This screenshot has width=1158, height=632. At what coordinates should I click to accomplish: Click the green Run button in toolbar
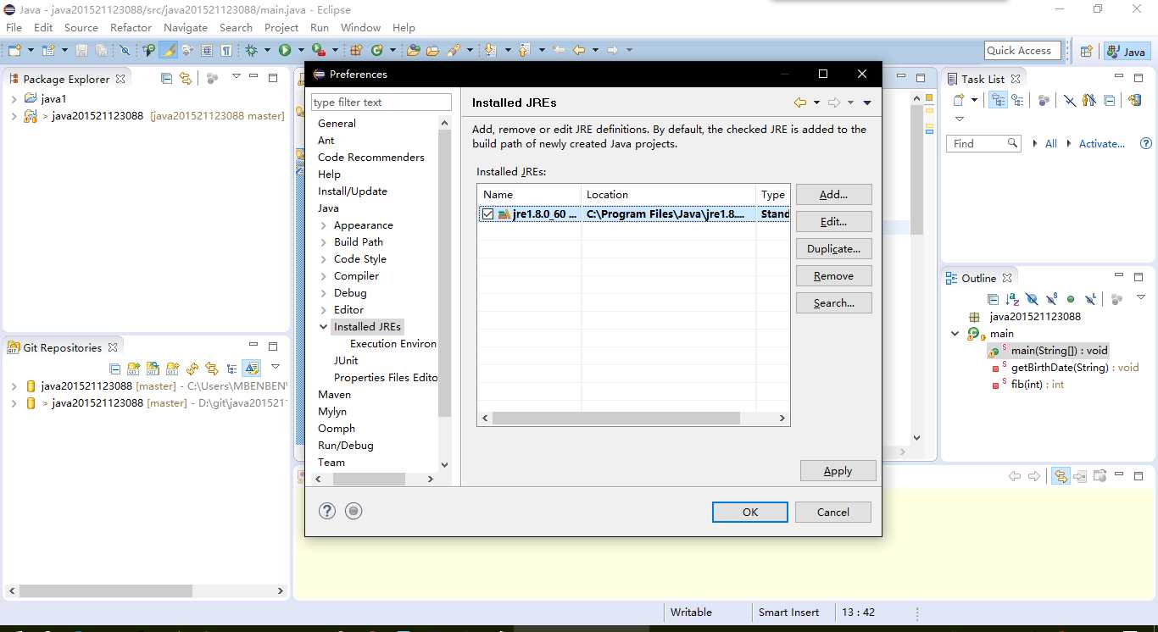pos(285,51)
